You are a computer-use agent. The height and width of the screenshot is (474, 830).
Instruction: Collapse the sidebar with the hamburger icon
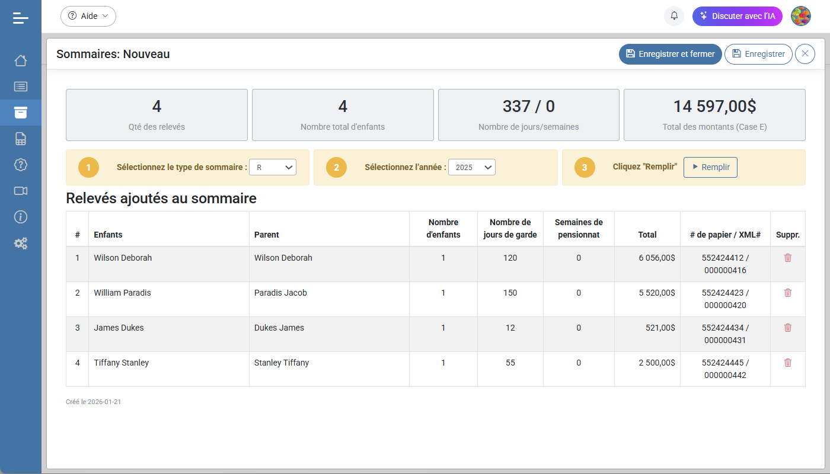pyautogui.click(x=21, y=18)
